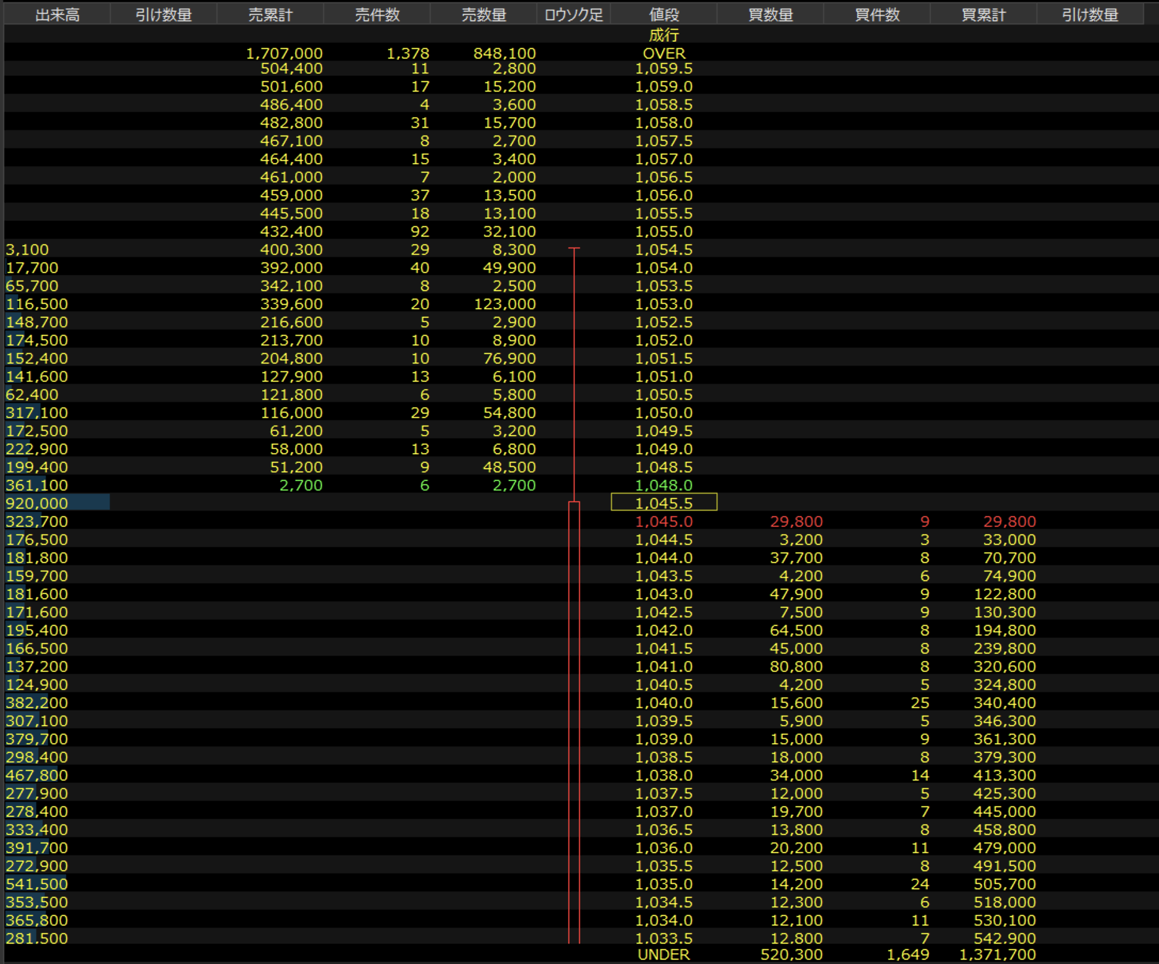This screenshot has width=1159, height=964.
Task: Click the 売累計 column header
Action: [x=270, y=15]
